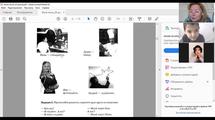This screenshot has width=215, height=120.
Task: Click the boy's webcam thumbnail
Action: [196, 33]
